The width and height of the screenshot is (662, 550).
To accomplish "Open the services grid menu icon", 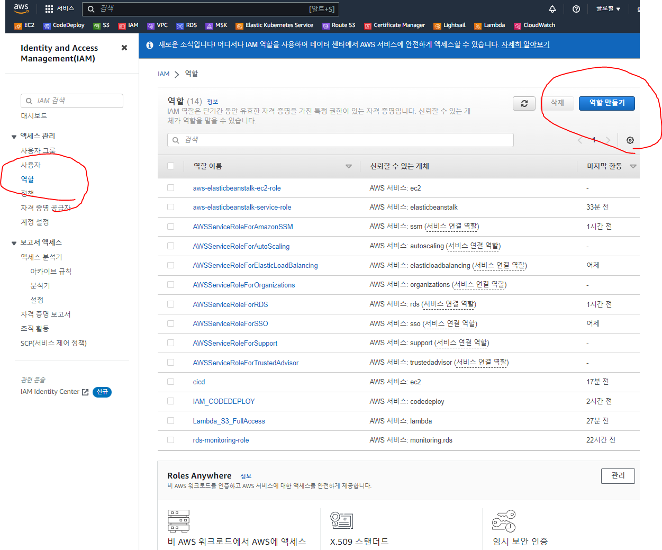I will pyautogui.click(x=49, y=9).
